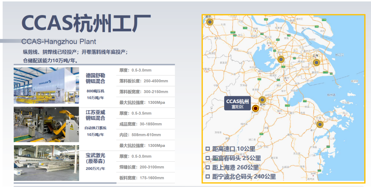The width and height of the screenshot is (371, 187).
Task: Click the Suzhou map marker
Action: coord(281,59)
